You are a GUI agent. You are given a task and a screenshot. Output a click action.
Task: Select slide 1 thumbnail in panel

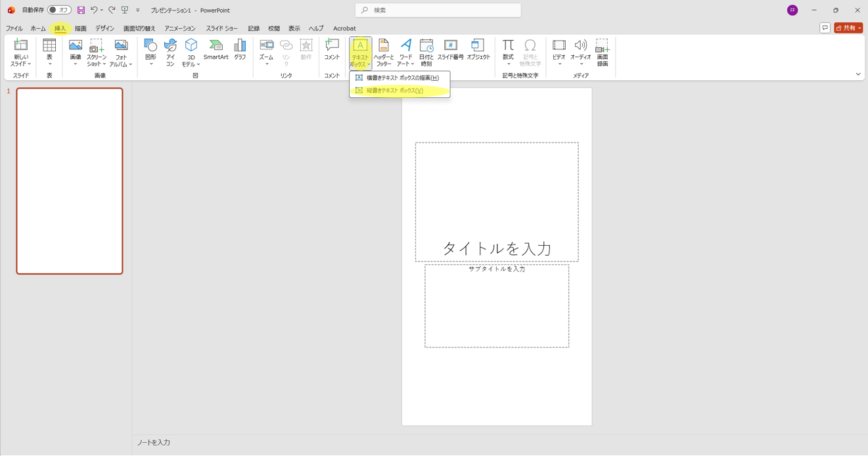70,181
